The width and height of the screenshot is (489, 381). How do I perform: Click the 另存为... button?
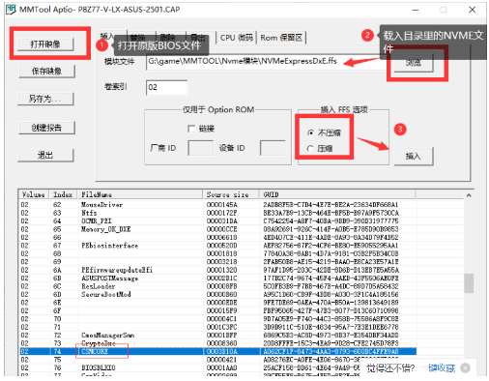(45, 99)
